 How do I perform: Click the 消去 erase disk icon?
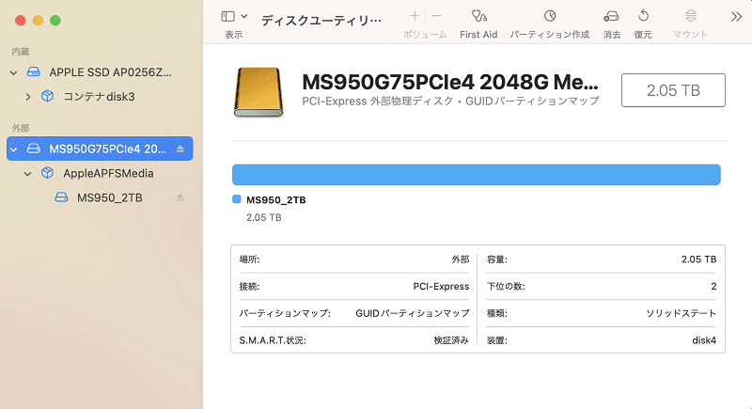point(612,16)
